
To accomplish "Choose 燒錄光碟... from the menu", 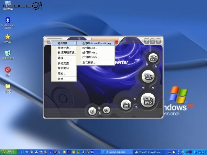I will pos(64,48).
